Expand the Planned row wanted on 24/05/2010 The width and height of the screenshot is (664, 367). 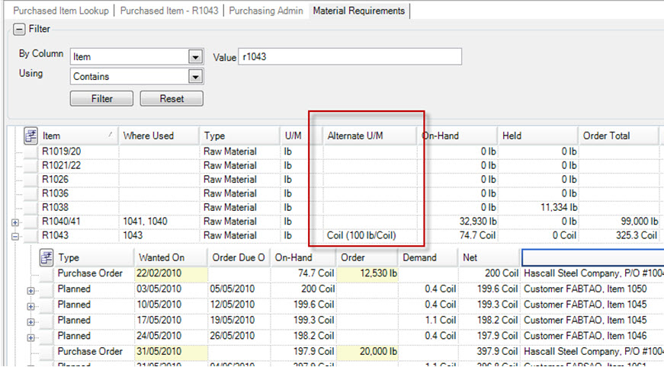[31, 336]
